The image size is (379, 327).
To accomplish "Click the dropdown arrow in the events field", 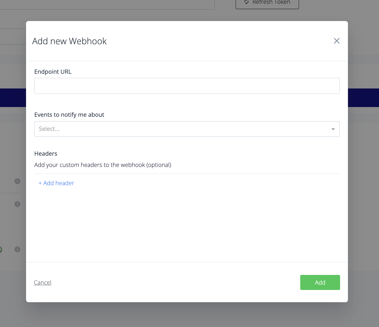I will click(x=333, y=129).
